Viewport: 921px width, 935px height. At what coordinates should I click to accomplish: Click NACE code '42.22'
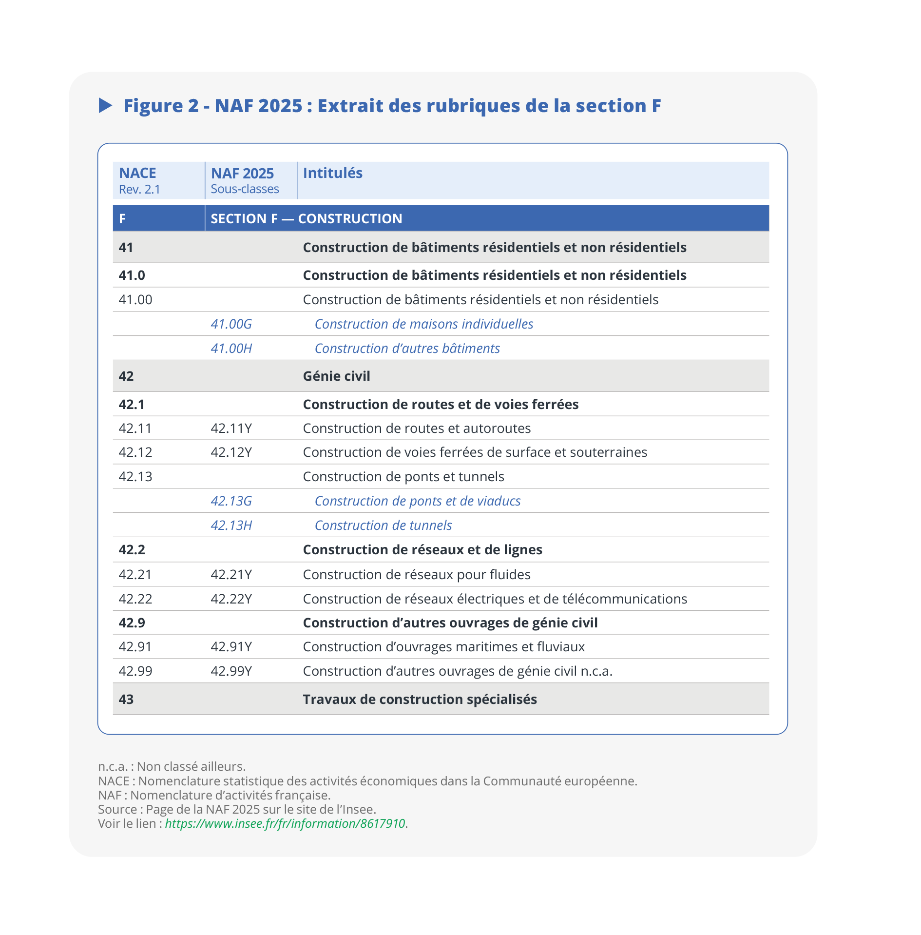135,599
